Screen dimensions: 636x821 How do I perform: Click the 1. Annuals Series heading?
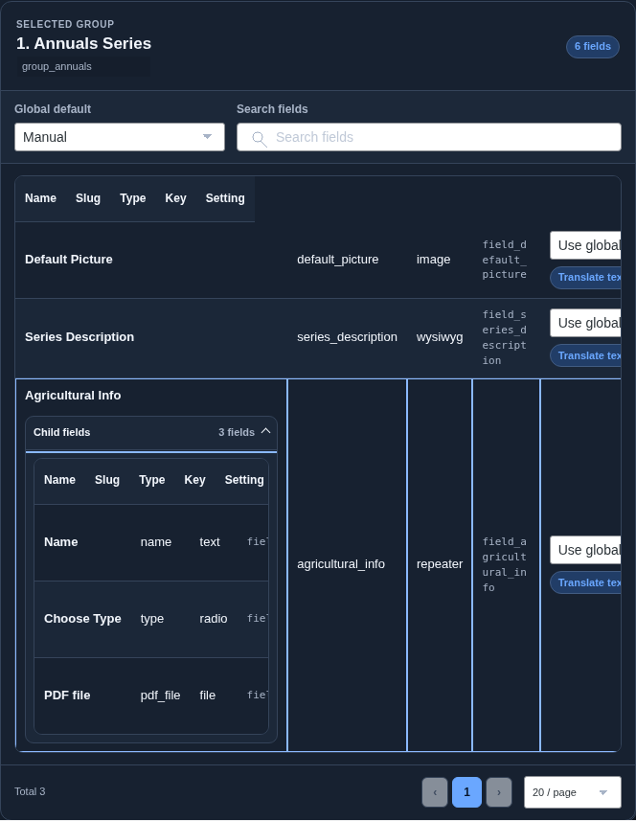[83, 43]
